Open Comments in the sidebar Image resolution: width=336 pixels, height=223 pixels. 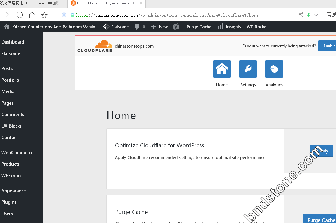[x=13, y=114]
